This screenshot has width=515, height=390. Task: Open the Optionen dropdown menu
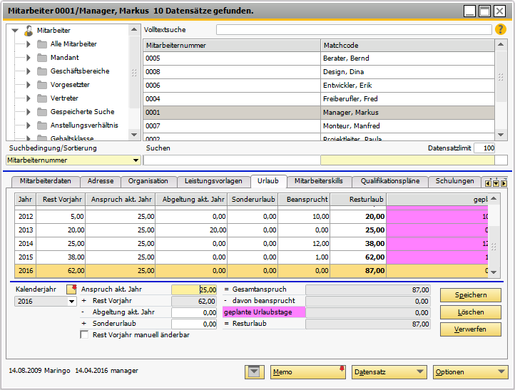click(x=470, y=372)
